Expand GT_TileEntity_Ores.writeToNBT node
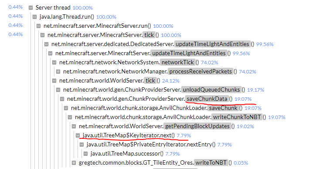This screenshot has height=169, width=335. [74, 163]
